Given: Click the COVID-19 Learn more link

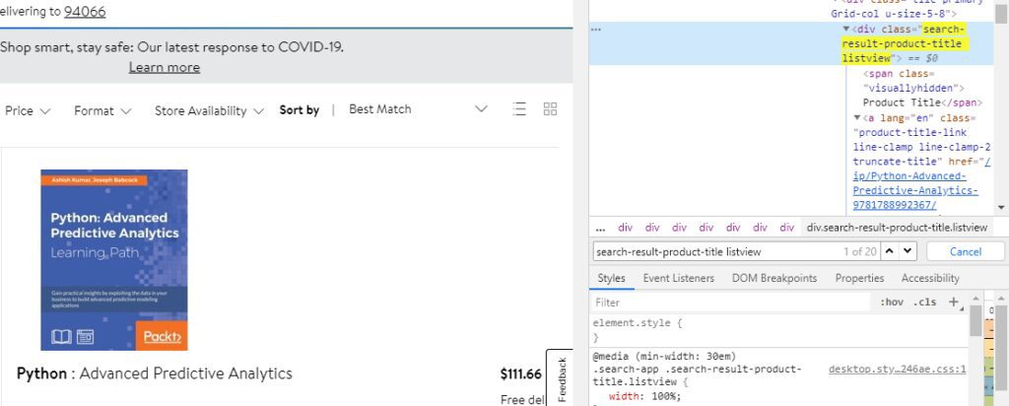Looking at the screenshot, I should 164,67.
